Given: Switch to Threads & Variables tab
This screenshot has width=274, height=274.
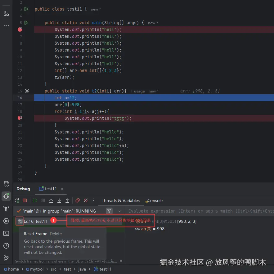Looking at the screenshot, I should click(x=121, y=200).
